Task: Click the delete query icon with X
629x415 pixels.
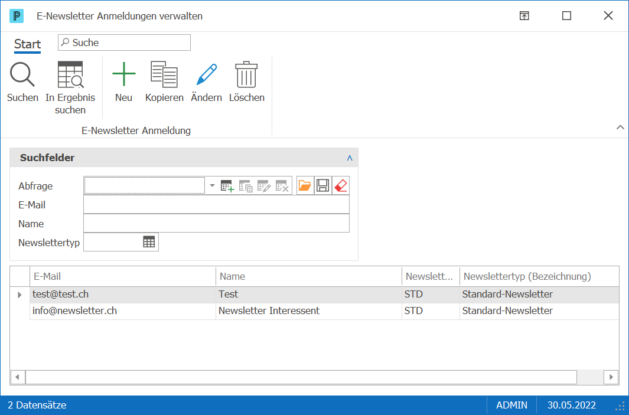Action: 282,186
